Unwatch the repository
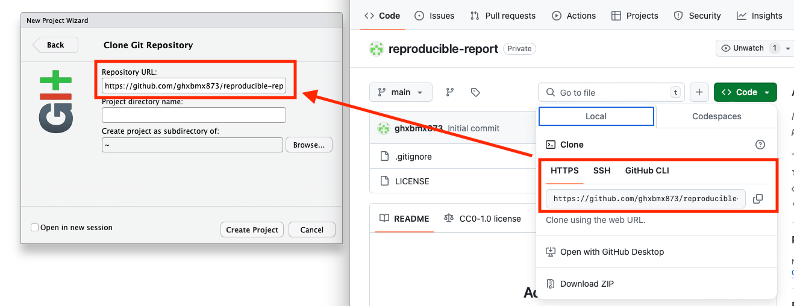This screenshot has height=306, width=794. (749, 48)
